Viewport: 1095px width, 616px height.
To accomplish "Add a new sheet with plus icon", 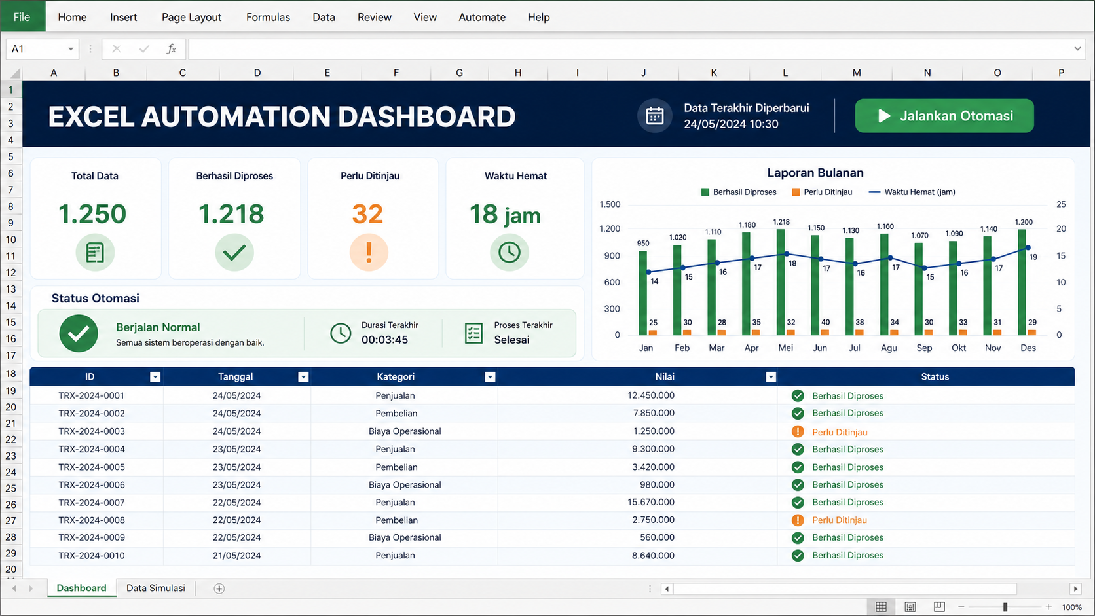I will (219, 589).
